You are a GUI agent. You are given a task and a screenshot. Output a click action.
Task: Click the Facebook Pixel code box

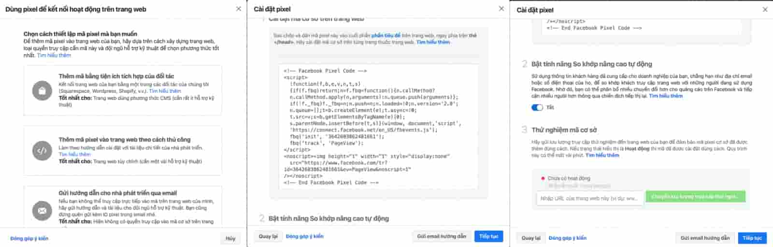tap(378, 127)
